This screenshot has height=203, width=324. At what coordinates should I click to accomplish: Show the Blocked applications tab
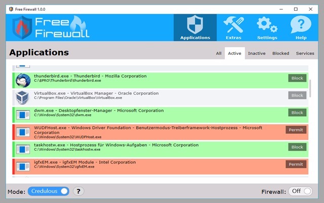[280, 53]
